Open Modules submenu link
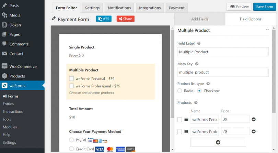The height and width of the screenshot is (153, 278). tap(10, 127)
